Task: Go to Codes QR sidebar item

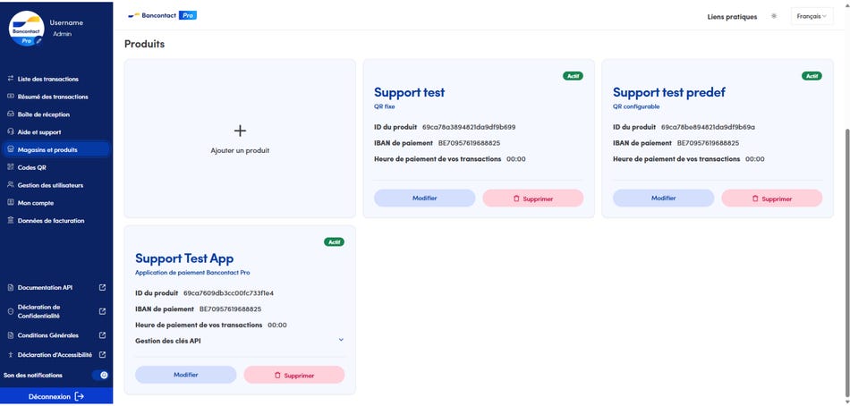Action: tap(31, 167)
